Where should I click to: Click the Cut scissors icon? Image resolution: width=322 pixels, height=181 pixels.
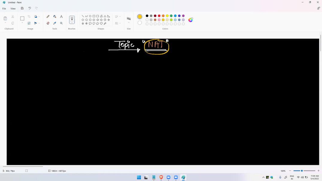click(13, 16)
